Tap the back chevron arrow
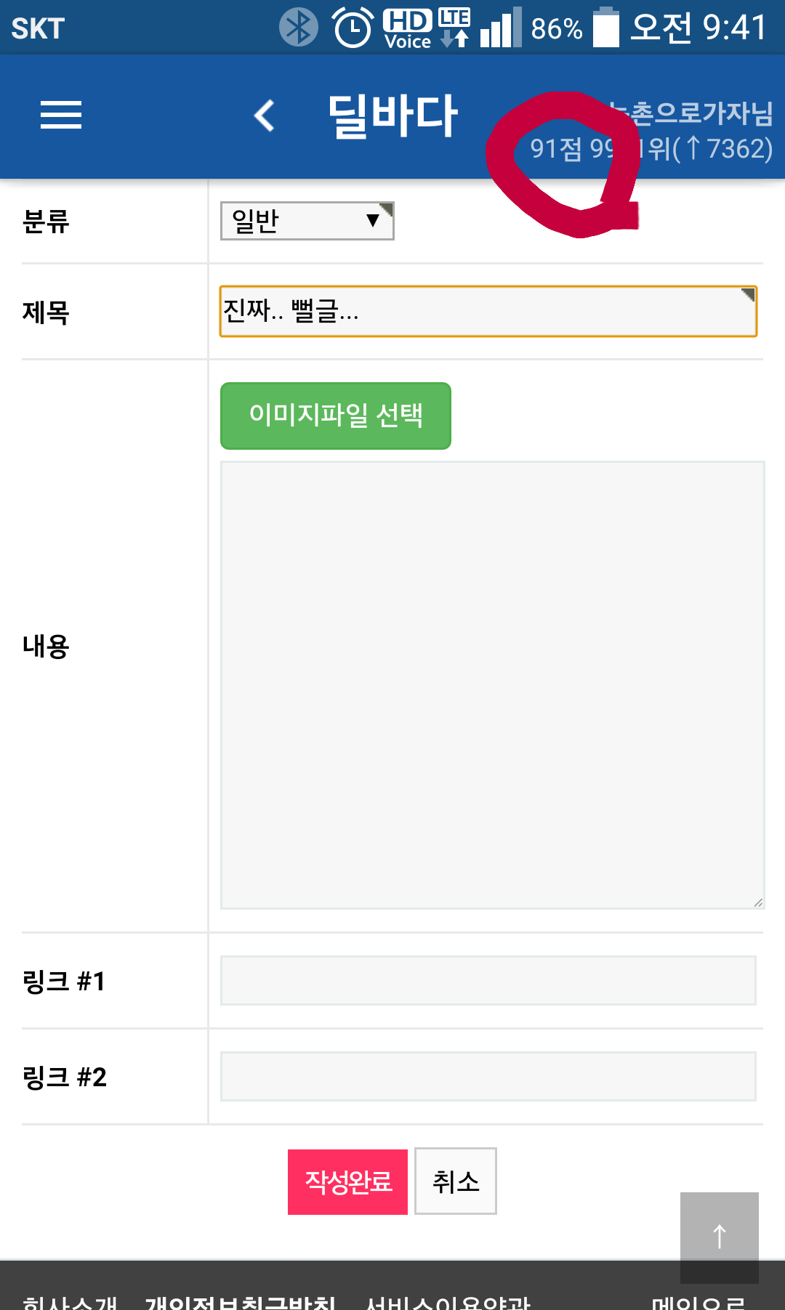 [265, 115]
